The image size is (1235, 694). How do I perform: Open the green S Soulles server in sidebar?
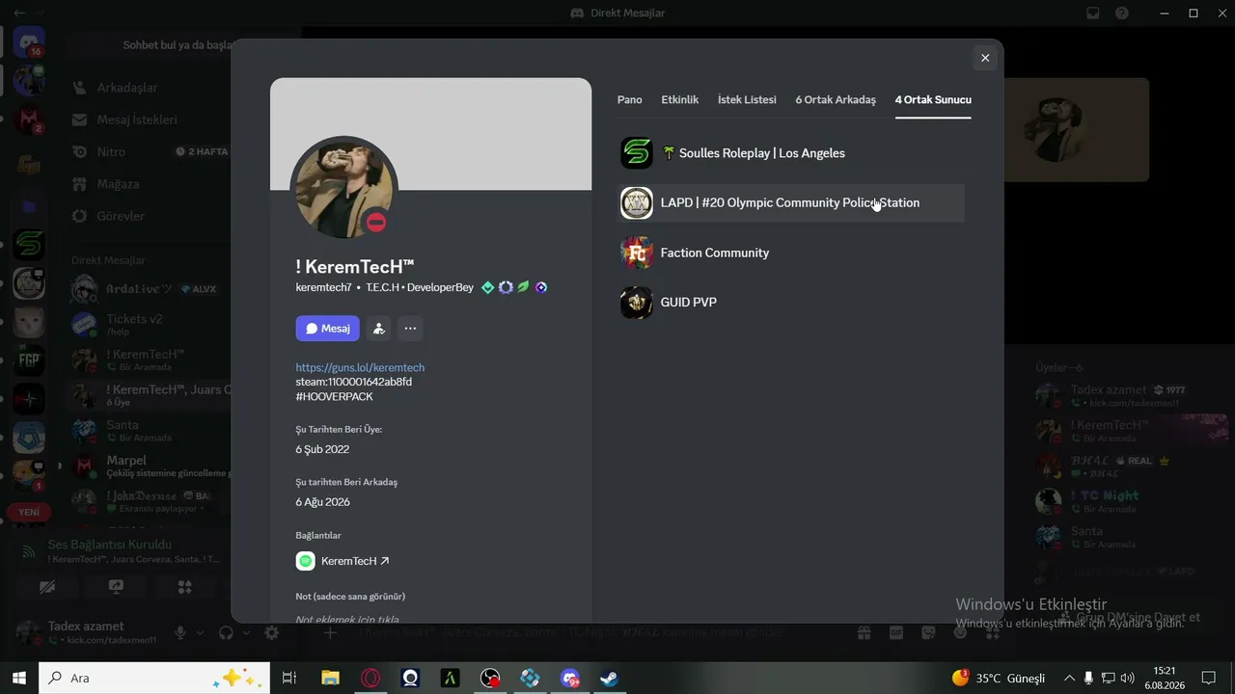pyautogui.click(x=29, y=245)
